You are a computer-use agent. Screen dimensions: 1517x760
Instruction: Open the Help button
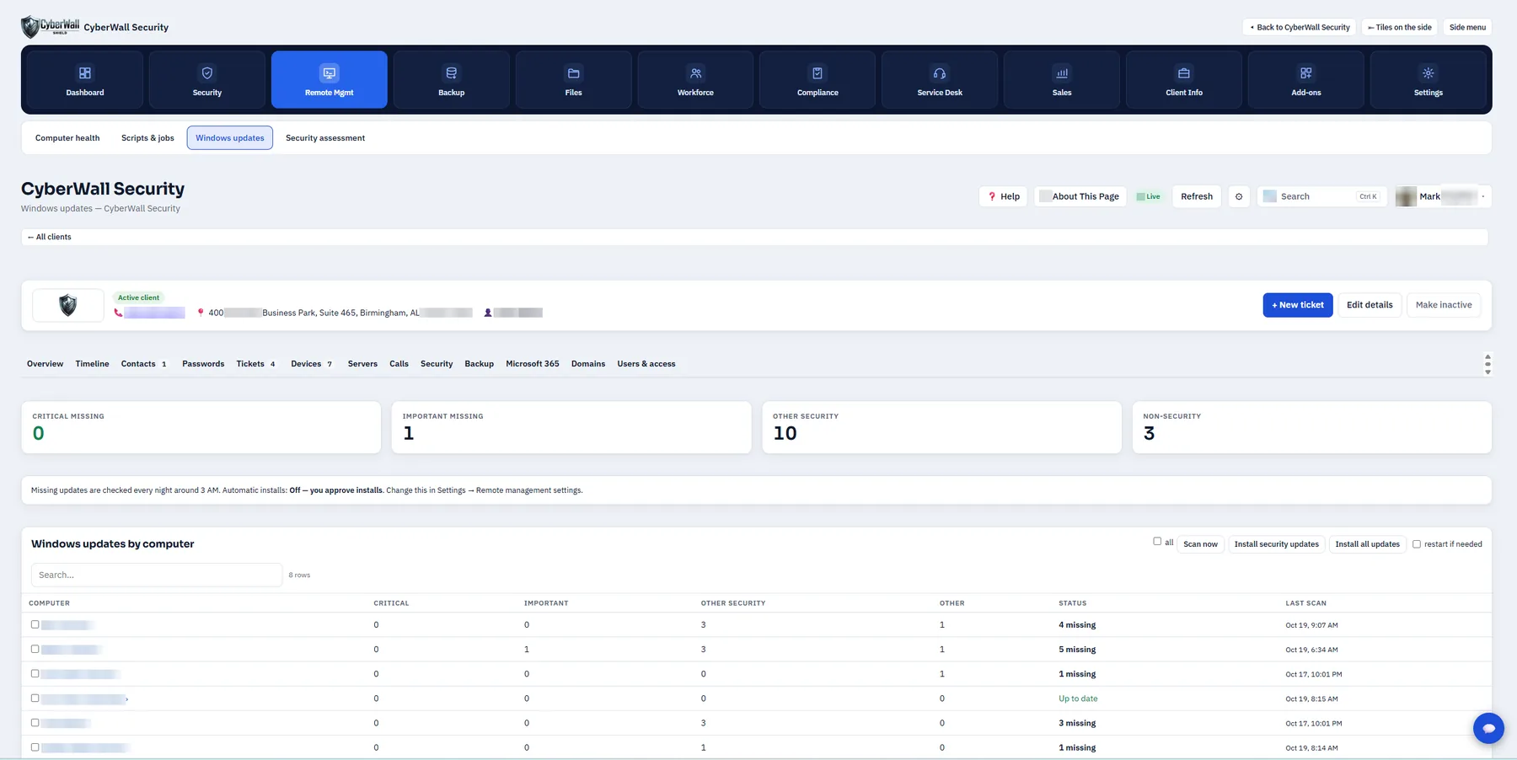pyautogui.click(x=1003, y=196)
